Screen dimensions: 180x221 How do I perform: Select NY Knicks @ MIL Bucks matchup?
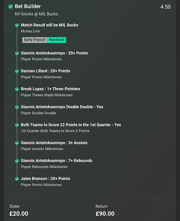point(37,14)
